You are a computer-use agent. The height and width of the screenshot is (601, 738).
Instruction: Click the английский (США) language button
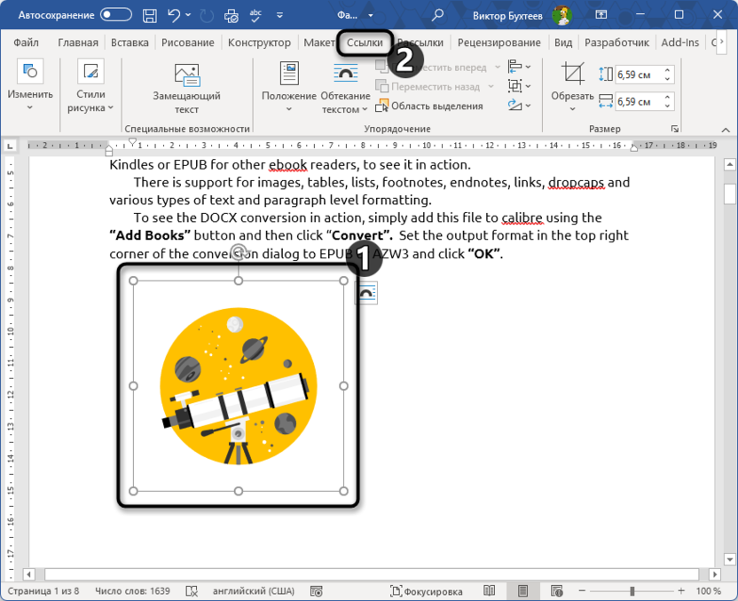[x=254, y=589]
